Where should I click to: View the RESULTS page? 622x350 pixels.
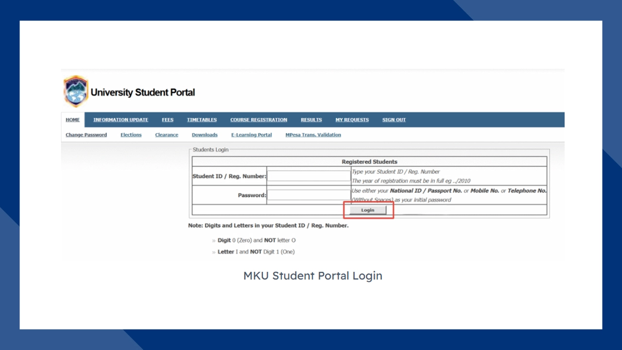[311, 120]
